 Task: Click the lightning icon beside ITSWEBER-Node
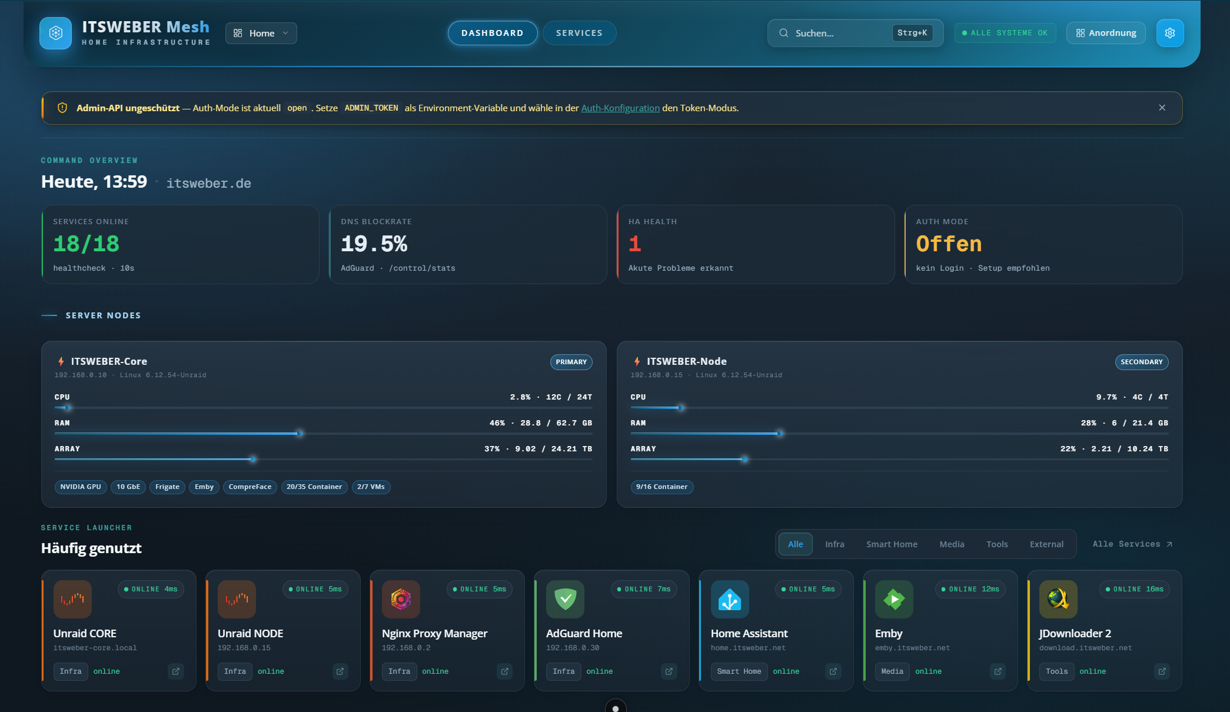point(637,361)
